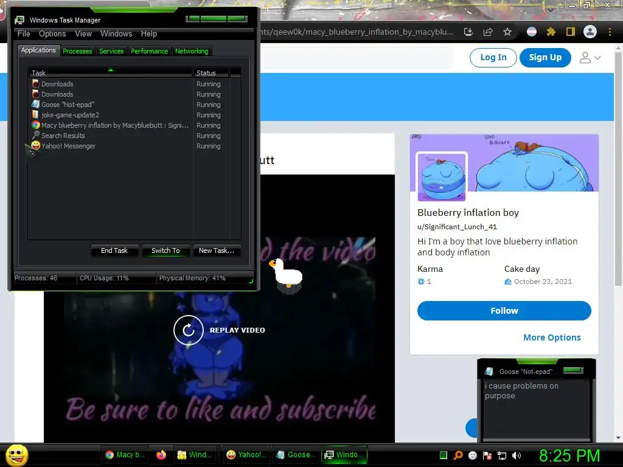The height and width of the screenshot is (467, 623).
Task: Sort the list by the Task column header
Action: [x=110, y=73]
